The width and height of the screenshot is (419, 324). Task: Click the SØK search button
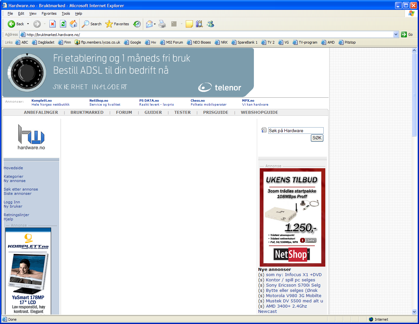317,138
